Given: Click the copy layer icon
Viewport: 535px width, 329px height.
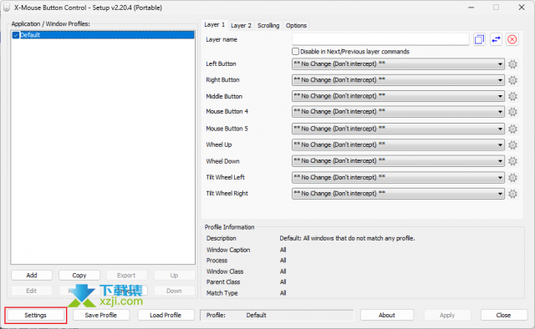Looking at the screenshot, I should pyautogui.click(x=479, y=39).
